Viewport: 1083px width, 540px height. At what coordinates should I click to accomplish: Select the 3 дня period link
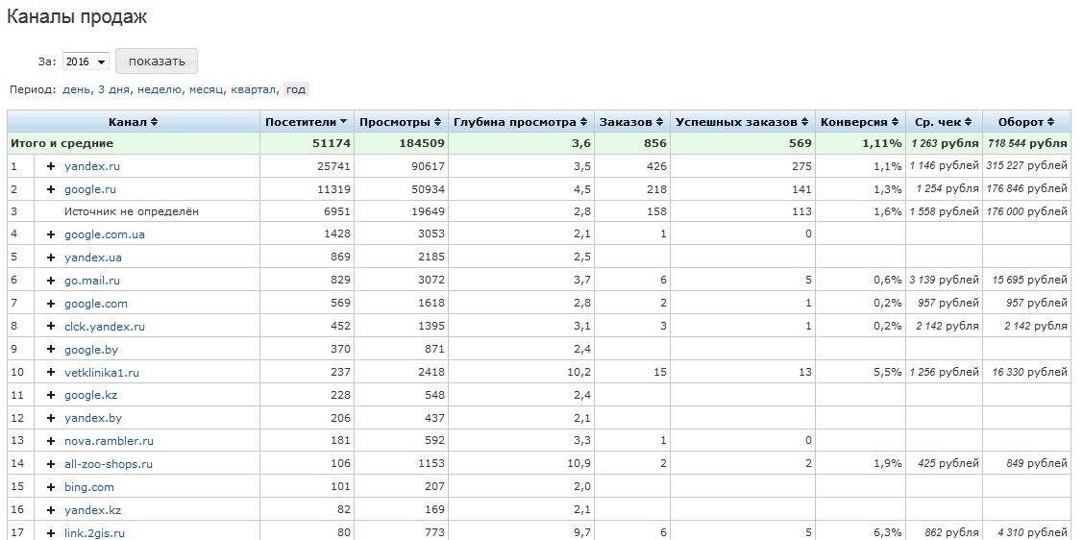coord(114,89)
